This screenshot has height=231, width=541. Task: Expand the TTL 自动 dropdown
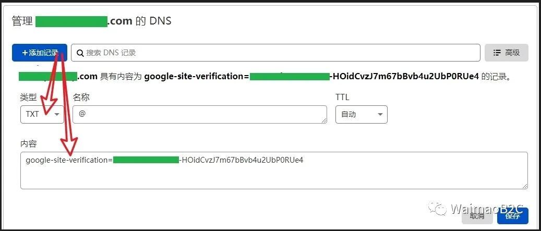pos(361,115)
